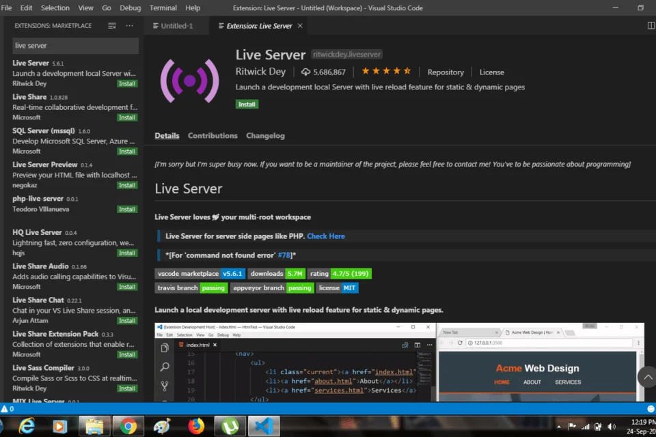Install Live Share Audio extension
Screen dimensions: 656x437
tap(127, 287)
